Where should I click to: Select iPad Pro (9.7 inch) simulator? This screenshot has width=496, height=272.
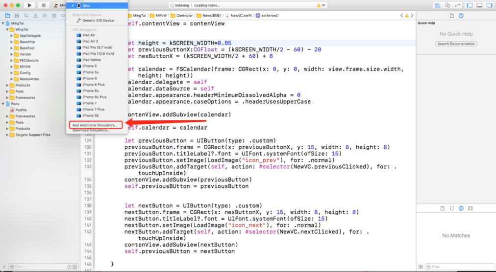97,47
